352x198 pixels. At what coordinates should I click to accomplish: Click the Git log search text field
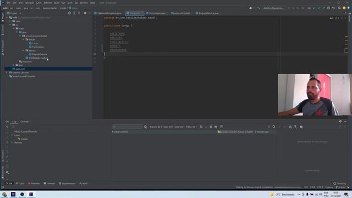pyautogui.click(x=127, y=127)
